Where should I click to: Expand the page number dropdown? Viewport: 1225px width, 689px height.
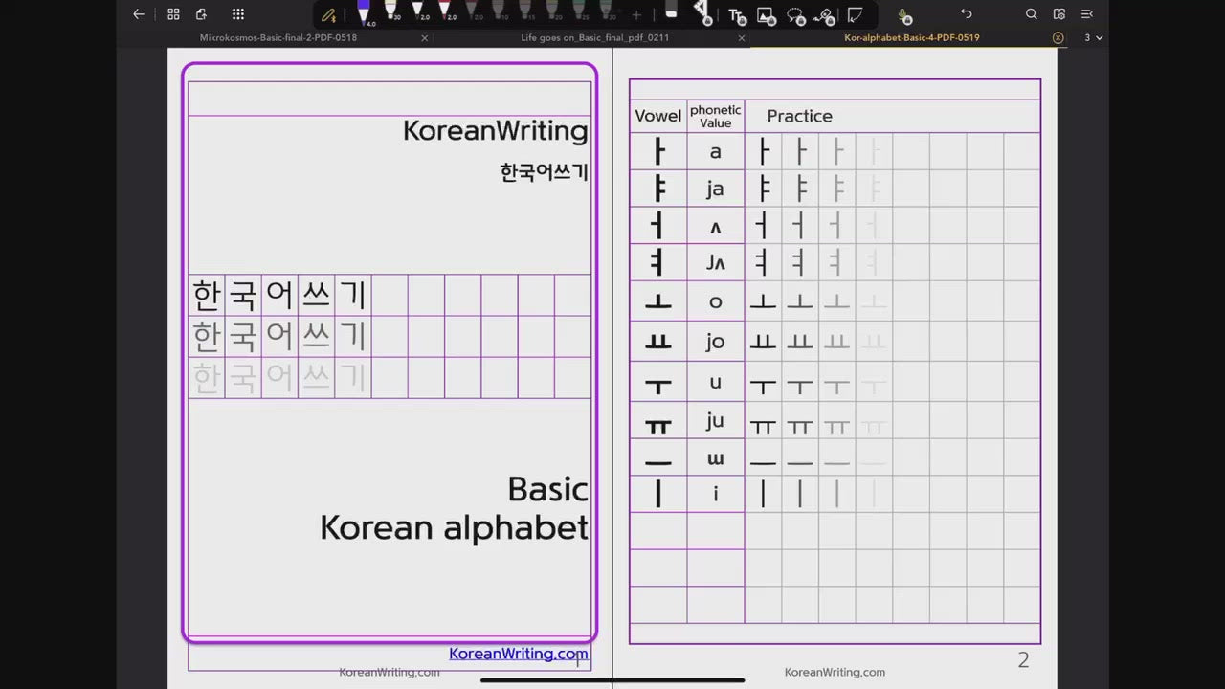point(1092,37)
